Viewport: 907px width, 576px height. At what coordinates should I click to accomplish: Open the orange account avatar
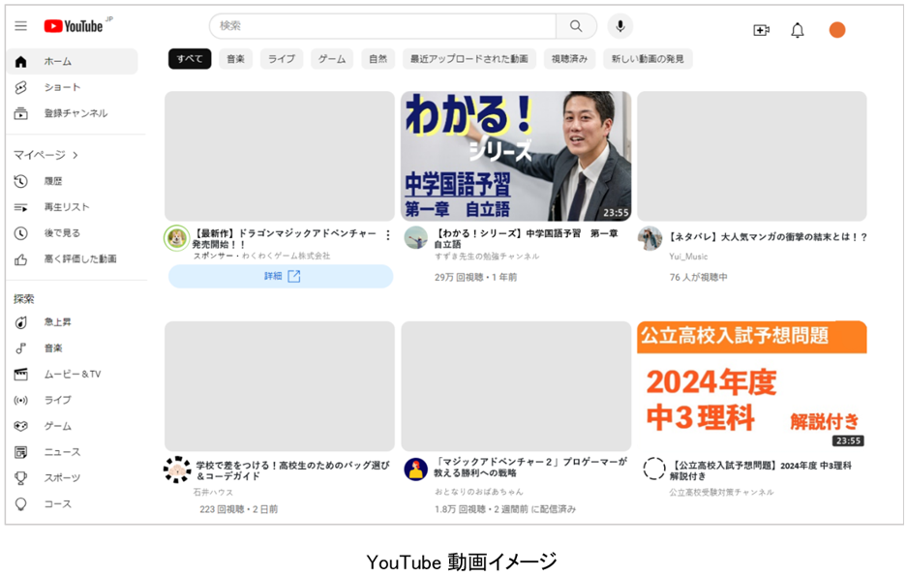837,30
